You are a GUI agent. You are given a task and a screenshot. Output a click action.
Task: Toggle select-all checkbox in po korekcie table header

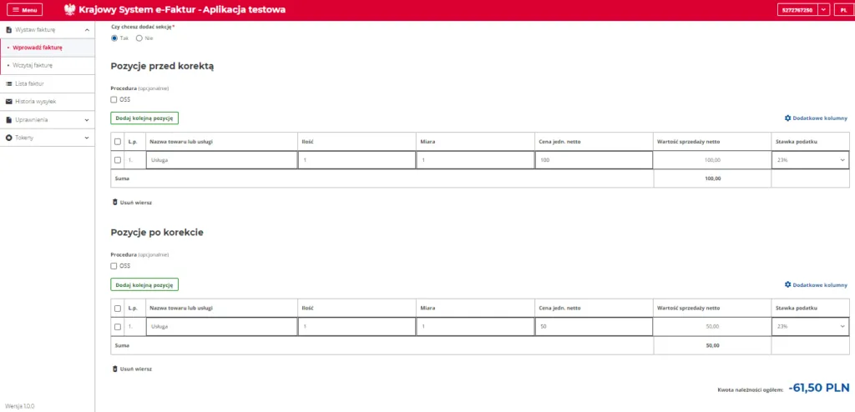pyautogui.click(x=118, y=309)
